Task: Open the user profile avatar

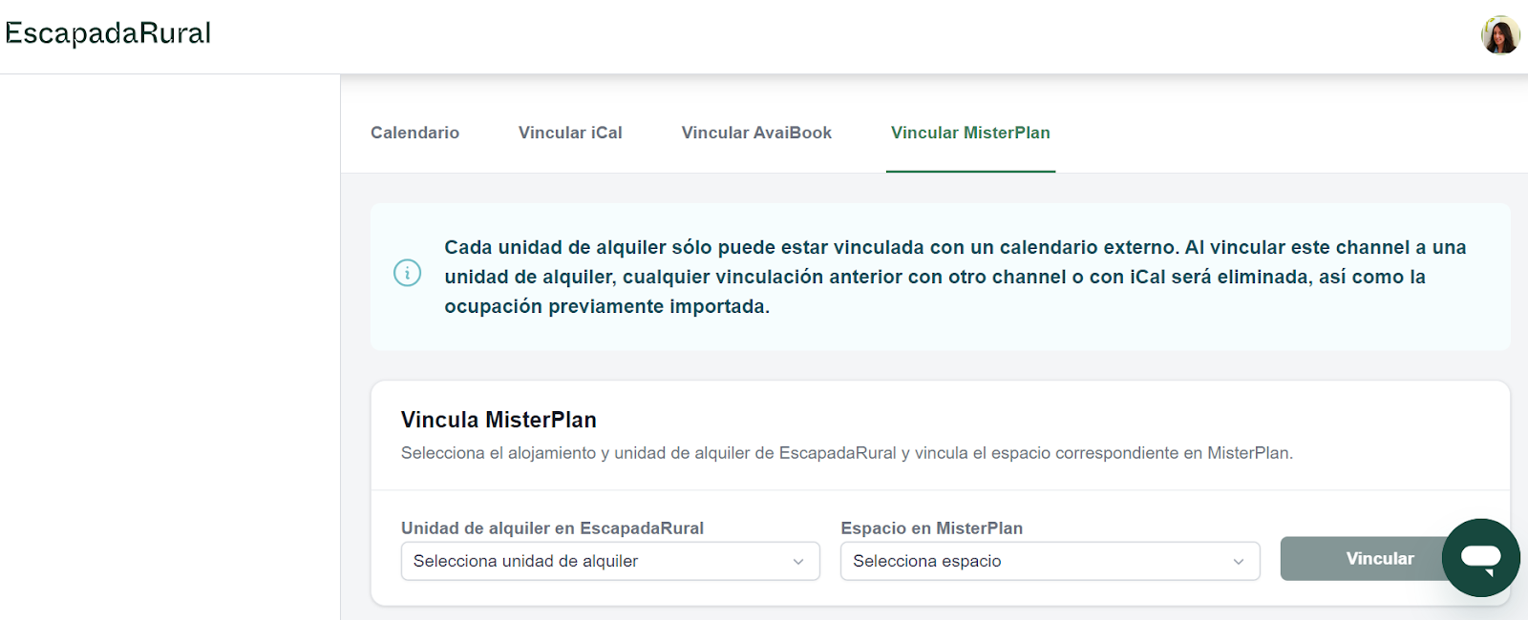Action: (x=1500, y=36)
